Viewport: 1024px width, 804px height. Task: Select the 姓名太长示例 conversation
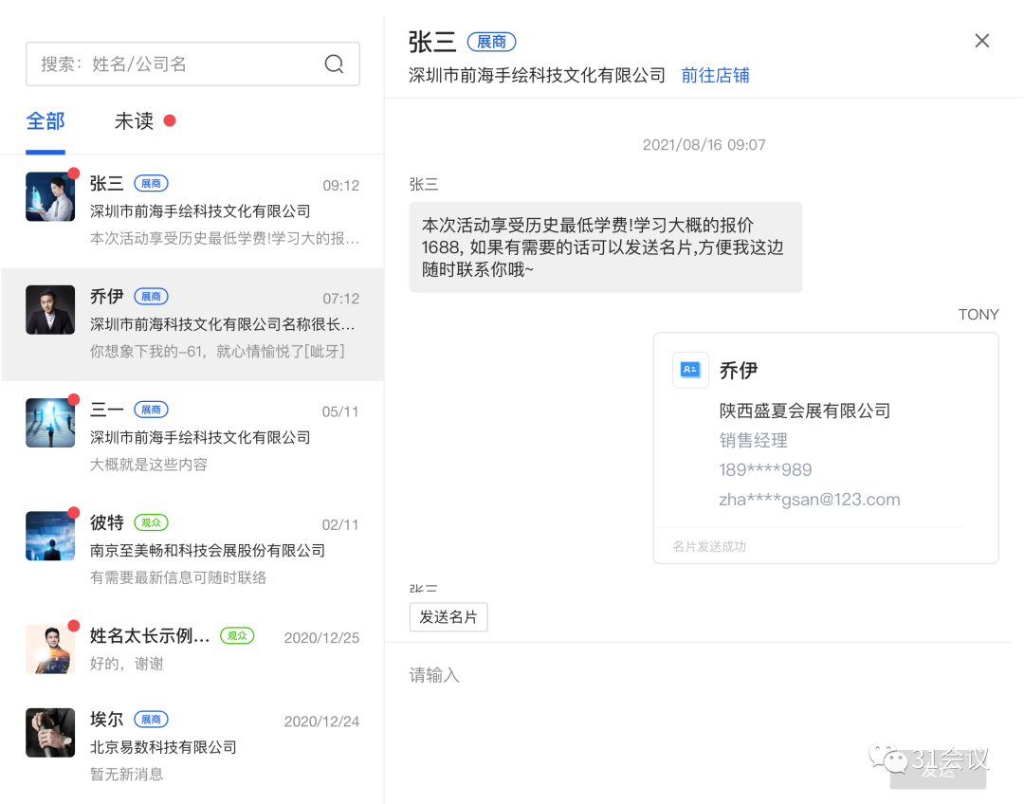coord(190,649)
